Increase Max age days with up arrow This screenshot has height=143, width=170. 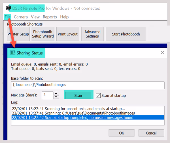pyautogui.click(x=56, y=93)
